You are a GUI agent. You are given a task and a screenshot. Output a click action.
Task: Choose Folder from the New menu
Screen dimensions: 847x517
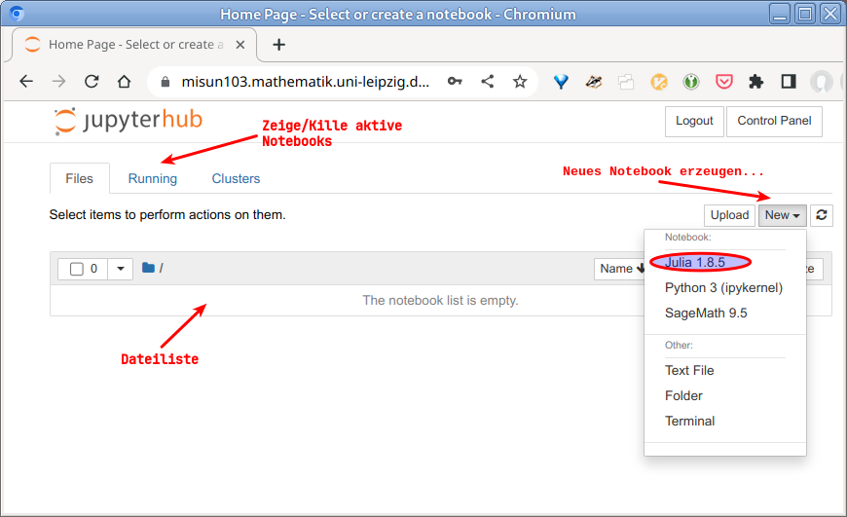coord(683,395)
